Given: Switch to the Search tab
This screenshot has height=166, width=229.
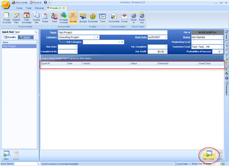Looking at the screenshot, I should coord(26,37).
